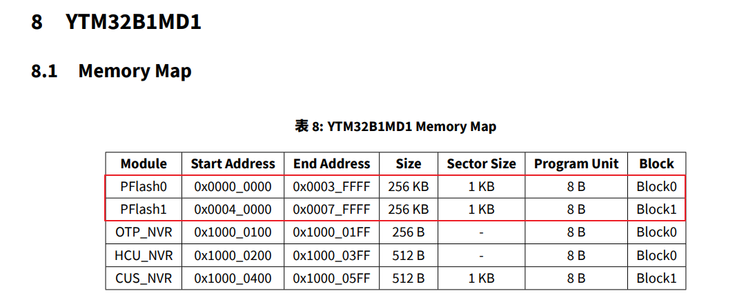Select the PFlash0 module cell
This screenshot has width=746, height=300.
pyautogui.click(x=144, y=187)
